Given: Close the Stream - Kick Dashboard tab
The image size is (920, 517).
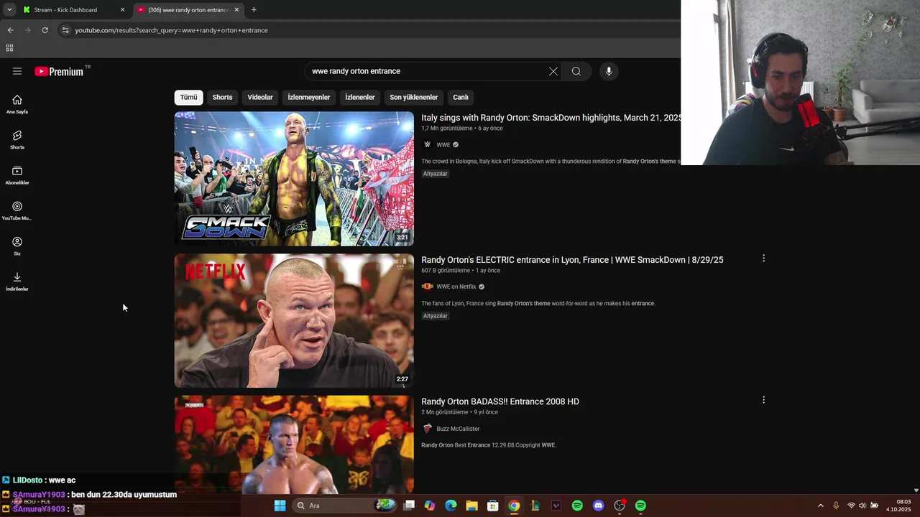Looking at the screenshot, I should [122, 10].
